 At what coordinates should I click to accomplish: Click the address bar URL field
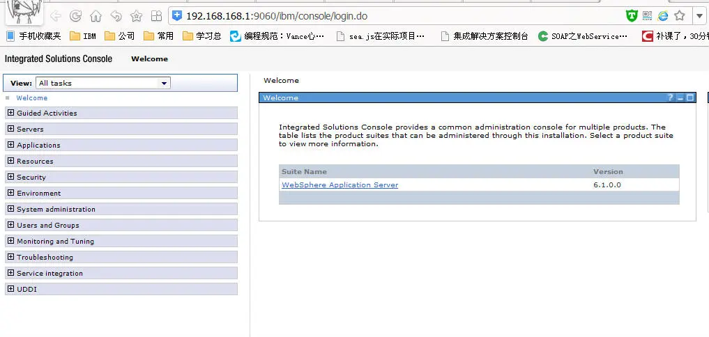[x=398, y=16]
